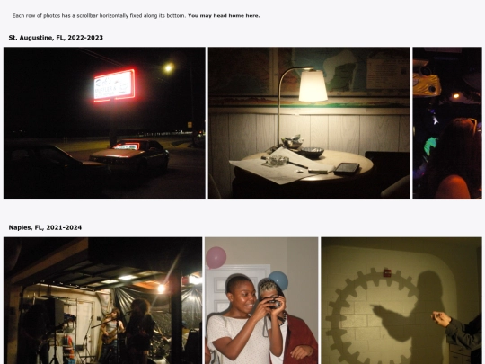Open the two friends with camera photo
The image size is (485, 364).
261,300
